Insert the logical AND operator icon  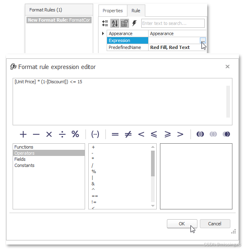click(200, 134)
